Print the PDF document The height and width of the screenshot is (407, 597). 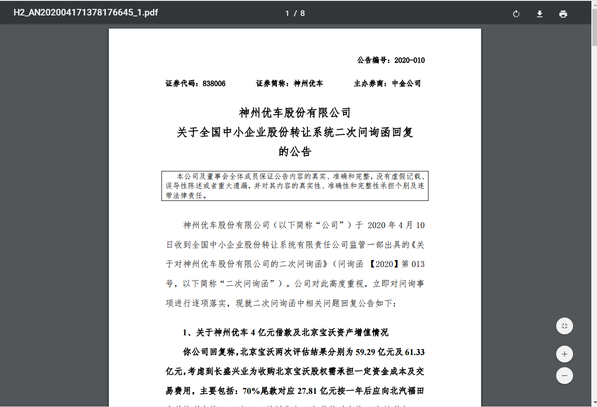[x=563, y=14]
